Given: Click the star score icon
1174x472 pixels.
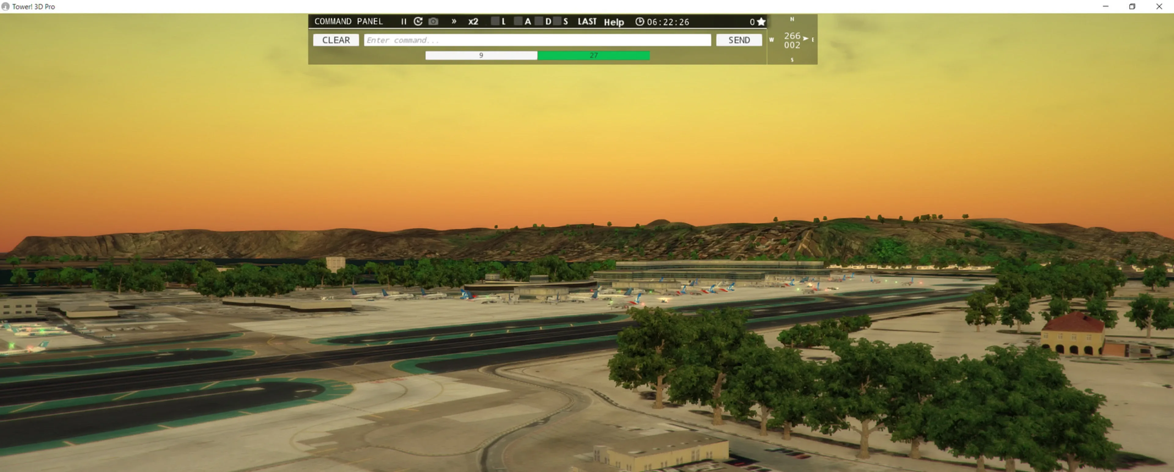Looking at the screenshot, I should point(761,21).
